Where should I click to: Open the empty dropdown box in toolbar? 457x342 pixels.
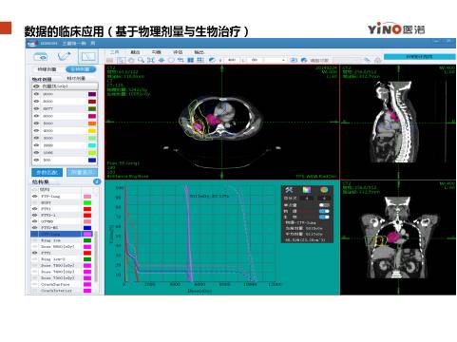pos(276,60)
